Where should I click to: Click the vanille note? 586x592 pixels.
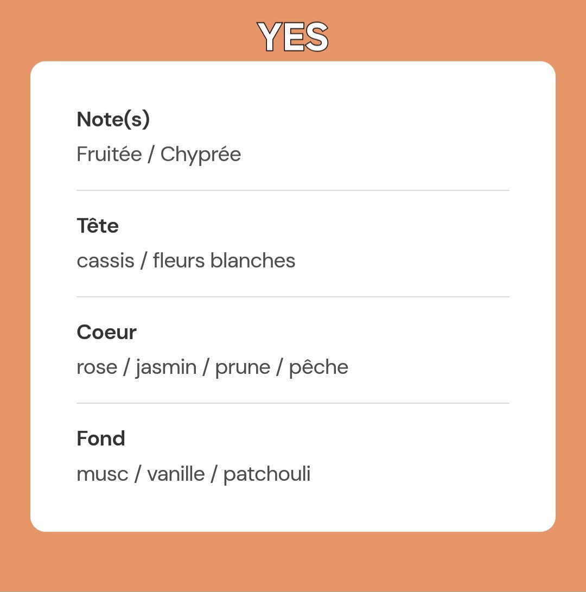point(176,474)
